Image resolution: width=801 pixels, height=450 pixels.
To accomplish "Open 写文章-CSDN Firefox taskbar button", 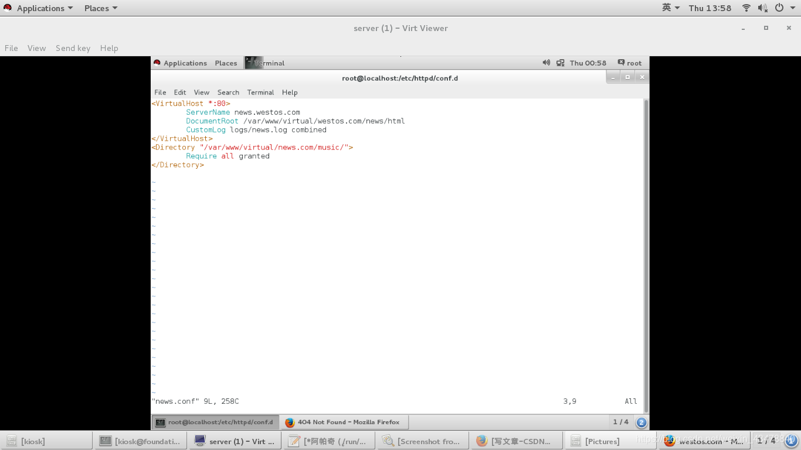I will coord(517,441).
